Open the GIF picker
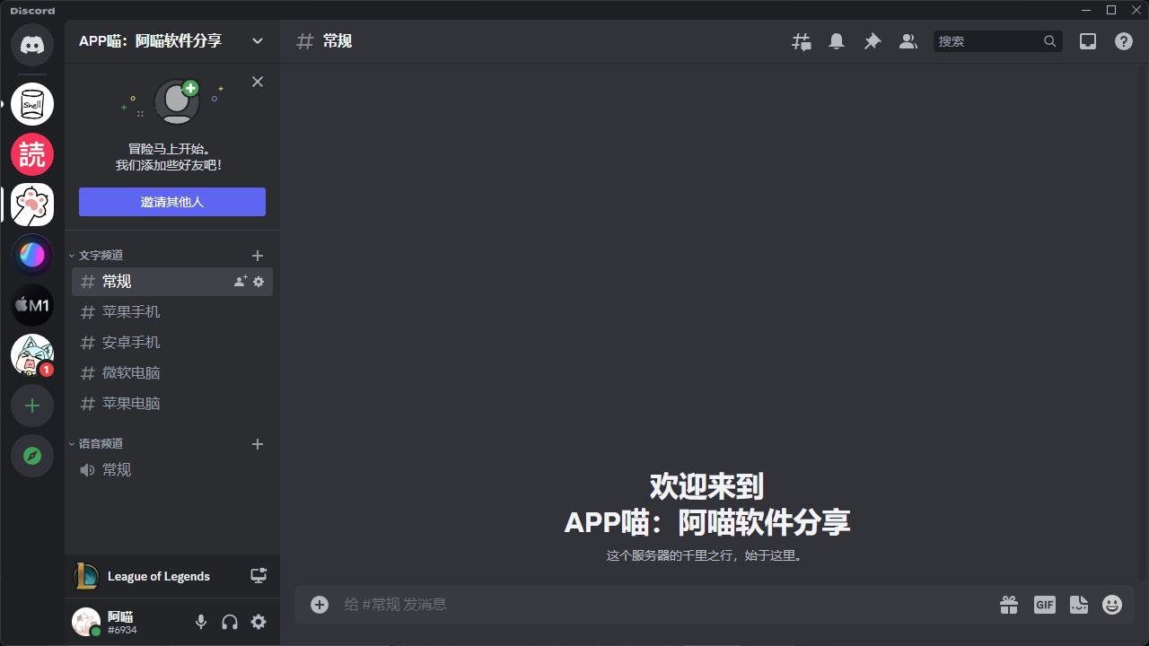The width and height of the screenshot is (1149, 646). [1044, 605]
